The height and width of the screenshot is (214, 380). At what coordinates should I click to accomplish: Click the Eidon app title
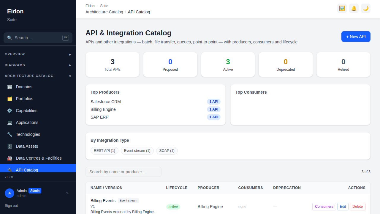pos(15,11)
